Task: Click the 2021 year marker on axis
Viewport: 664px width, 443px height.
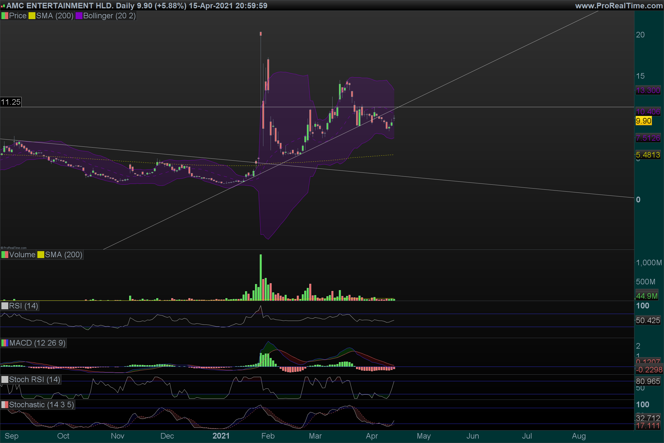Action: [221, 436]
